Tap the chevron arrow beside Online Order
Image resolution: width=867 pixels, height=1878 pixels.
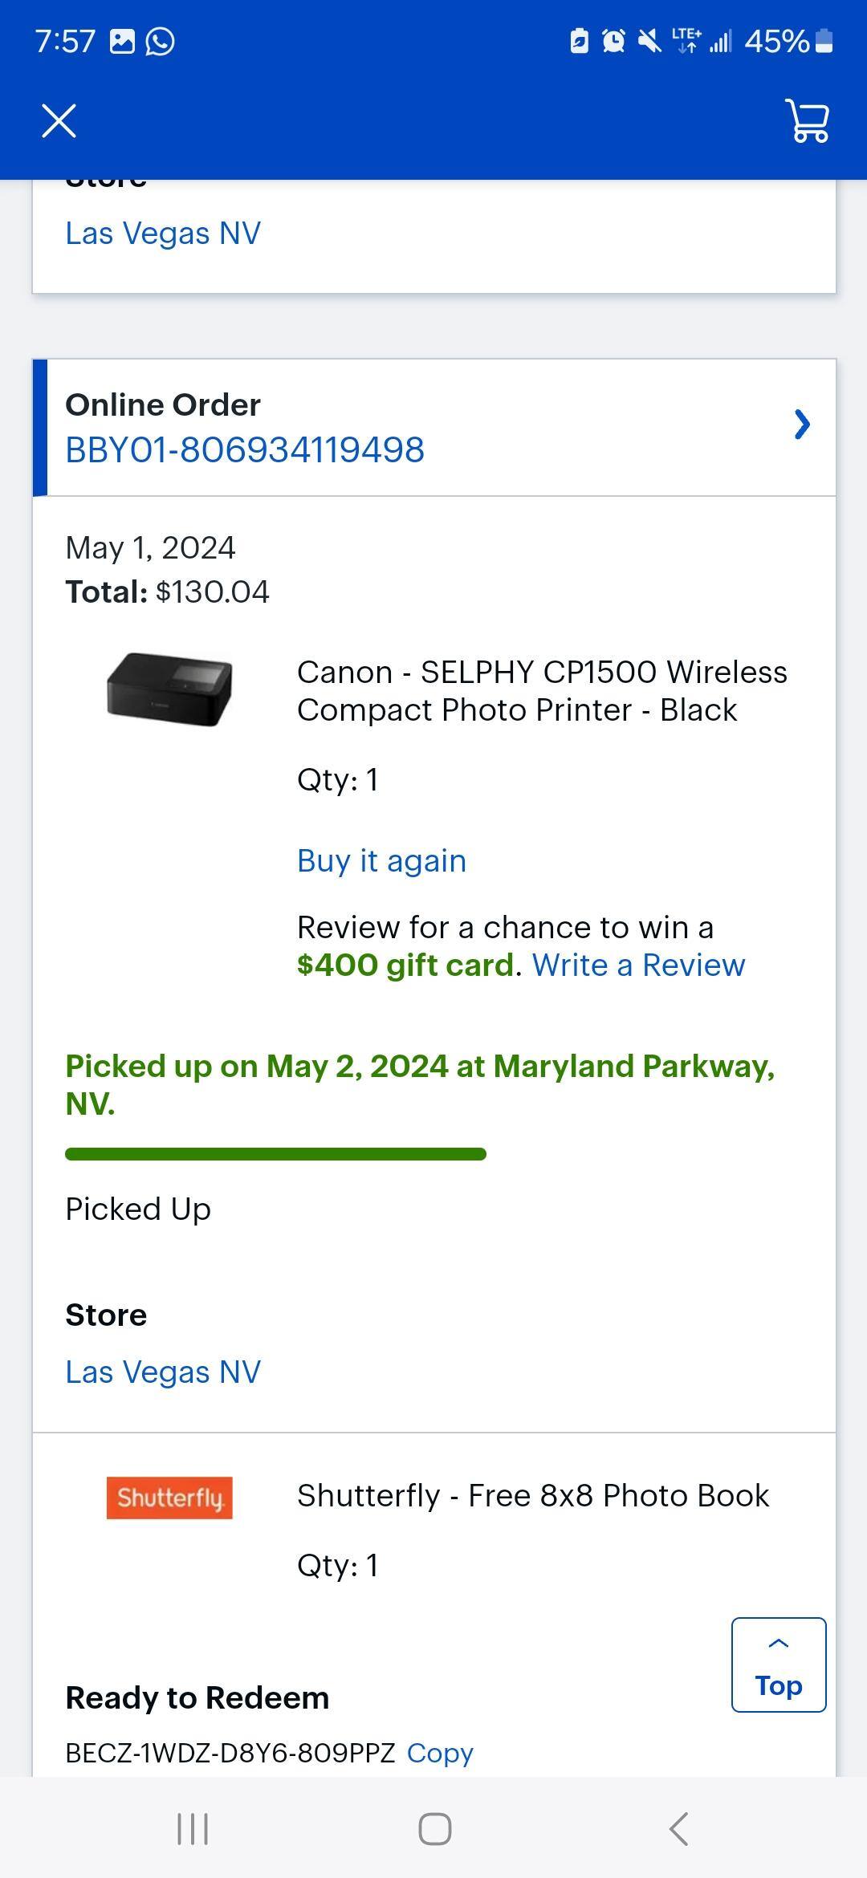801,425
